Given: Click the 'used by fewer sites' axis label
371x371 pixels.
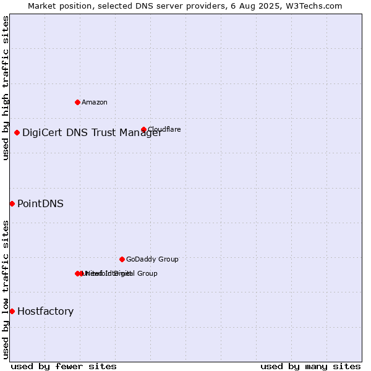Looking at the screenshot, I should click(64, 367).
